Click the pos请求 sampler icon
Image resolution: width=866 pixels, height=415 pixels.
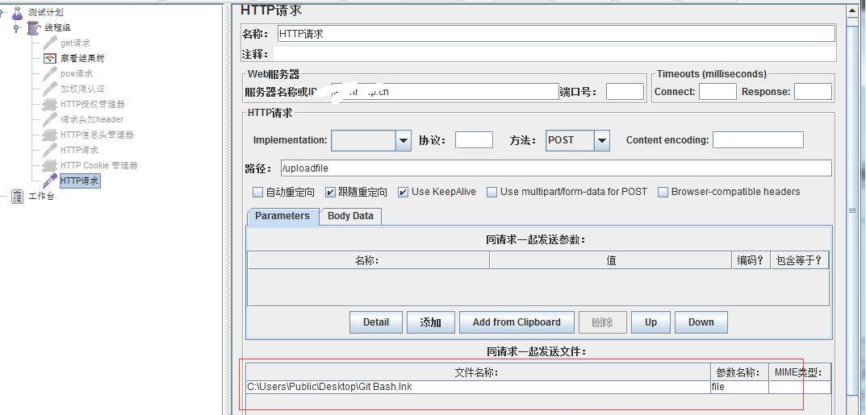[x=50, y=73]
